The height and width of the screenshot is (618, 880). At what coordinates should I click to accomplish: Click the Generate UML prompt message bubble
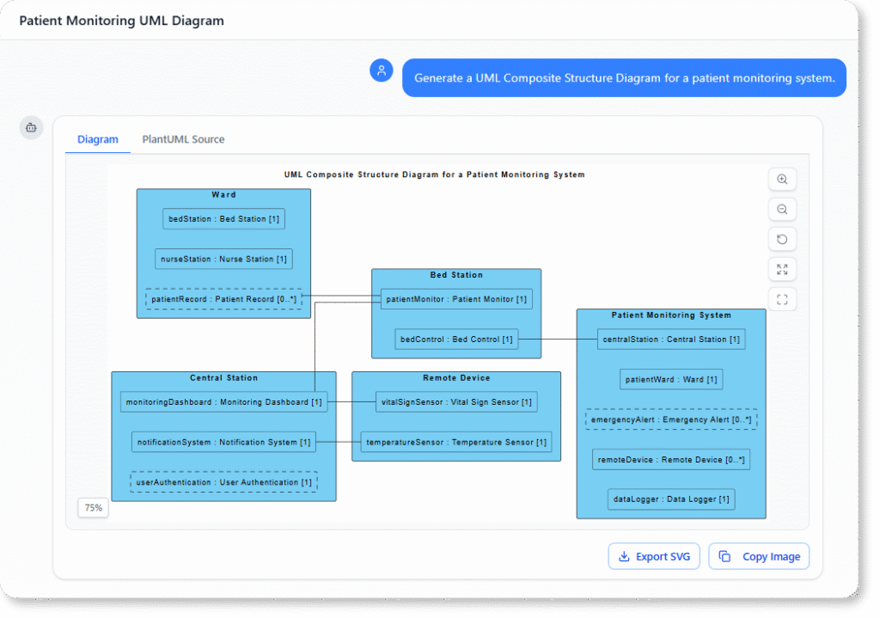[x=624, y=77]
